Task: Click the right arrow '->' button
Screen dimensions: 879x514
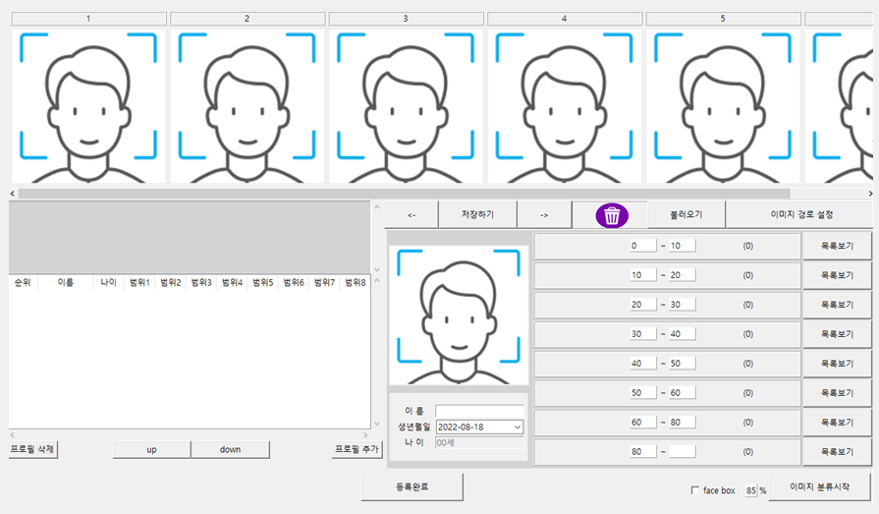Action: point(544,215)
